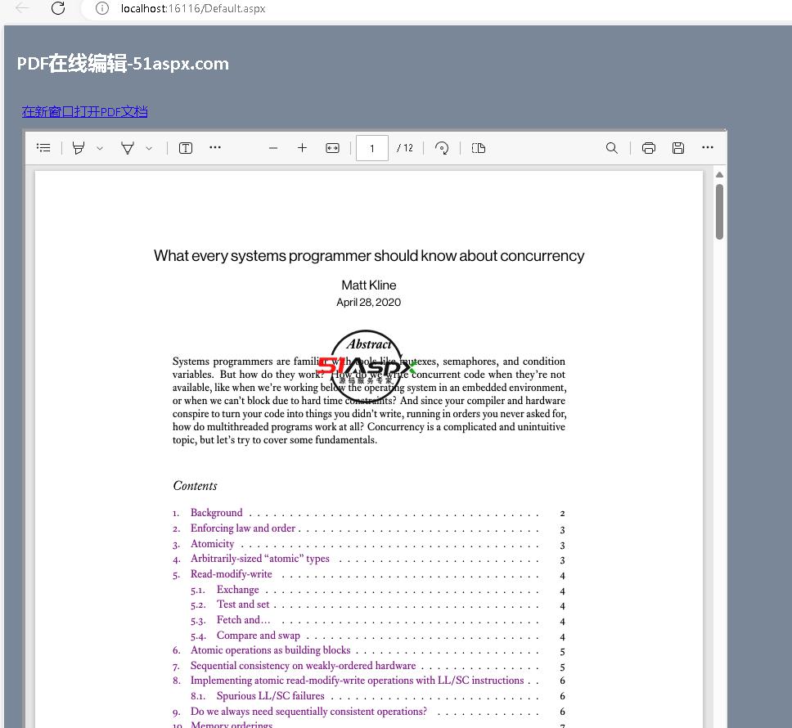Open contents entry 'Exchange'

pyautogui.click(x=237, y=590)
